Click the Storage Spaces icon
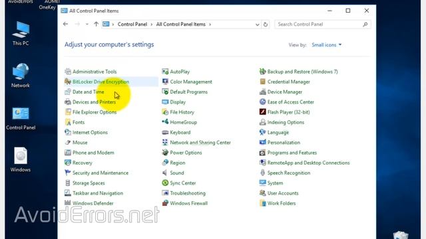The image size is (426, 239). 68,183
